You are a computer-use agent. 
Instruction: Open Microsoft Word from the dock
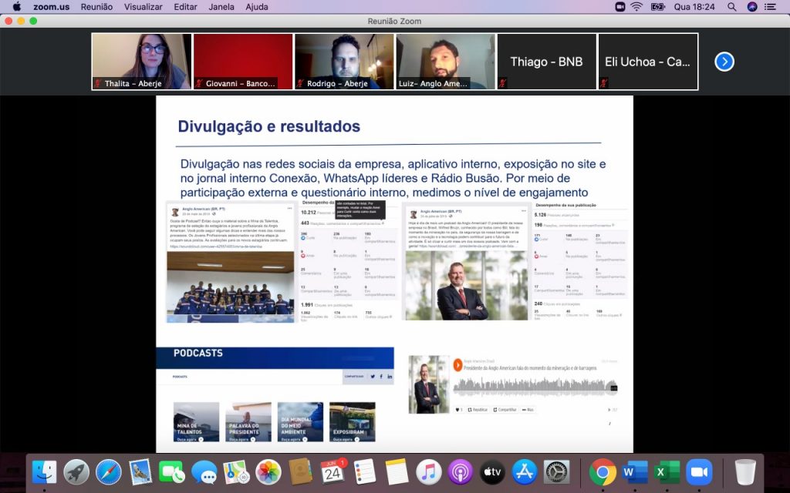[635, 471]
